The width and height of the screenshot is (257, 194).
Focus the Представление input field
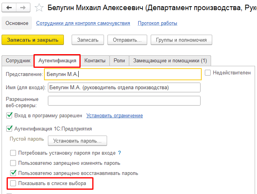pyautogui.click(x=123, y=74)
